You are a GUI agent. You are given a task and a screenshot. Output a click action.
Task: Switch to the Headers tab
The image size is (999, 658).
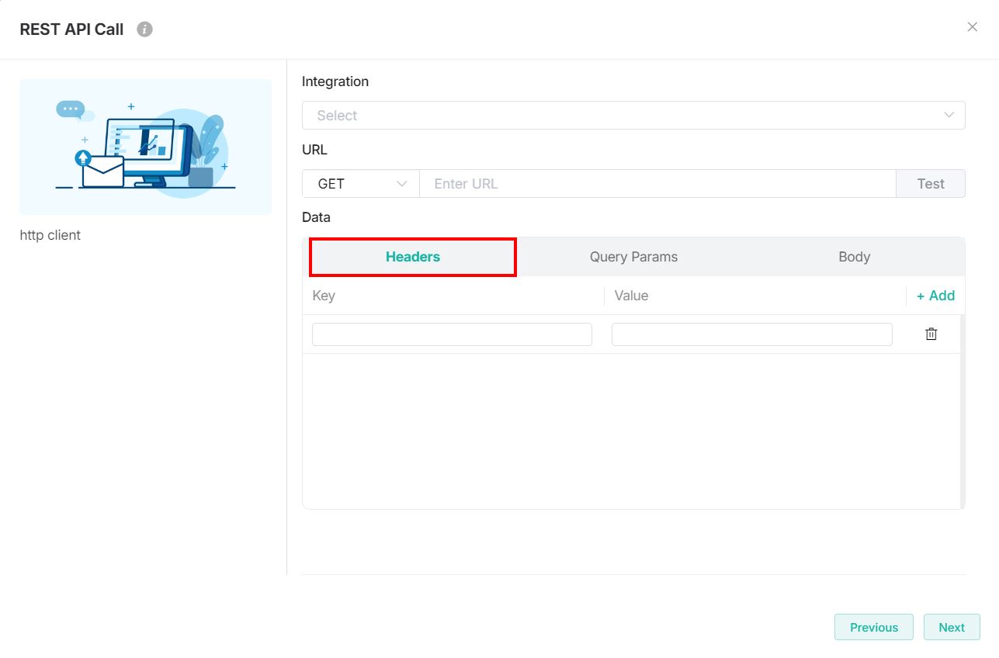pos(413,257)
